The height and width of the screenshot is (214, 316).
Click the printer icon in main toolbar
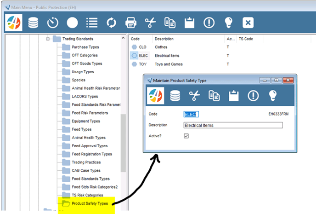pos(131,23)
